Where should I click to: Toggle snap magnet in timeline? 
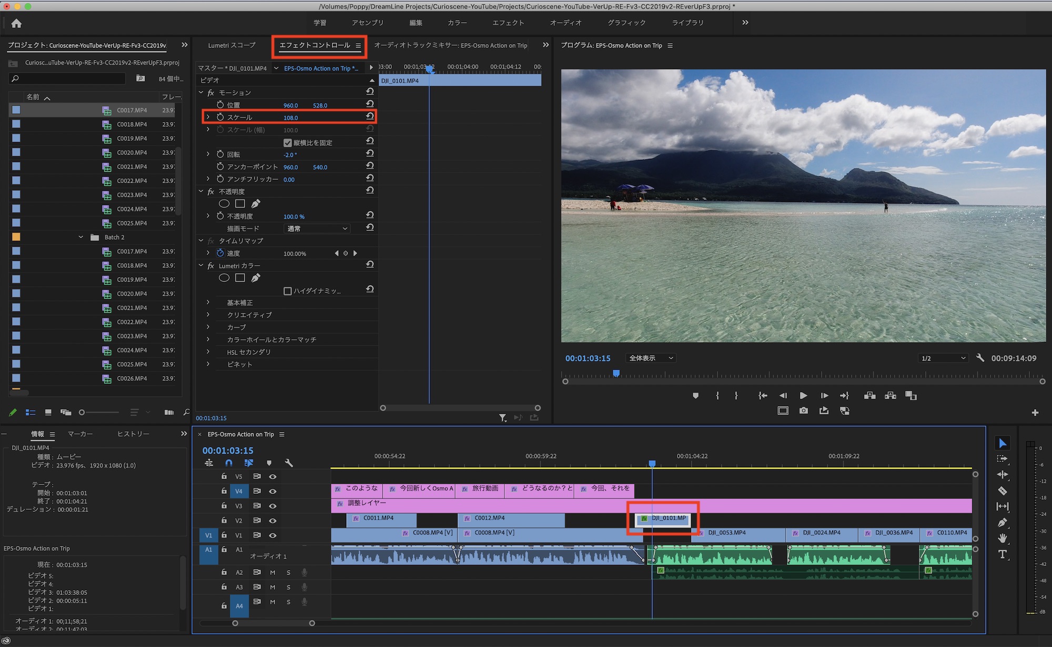(x=229, y=463)
